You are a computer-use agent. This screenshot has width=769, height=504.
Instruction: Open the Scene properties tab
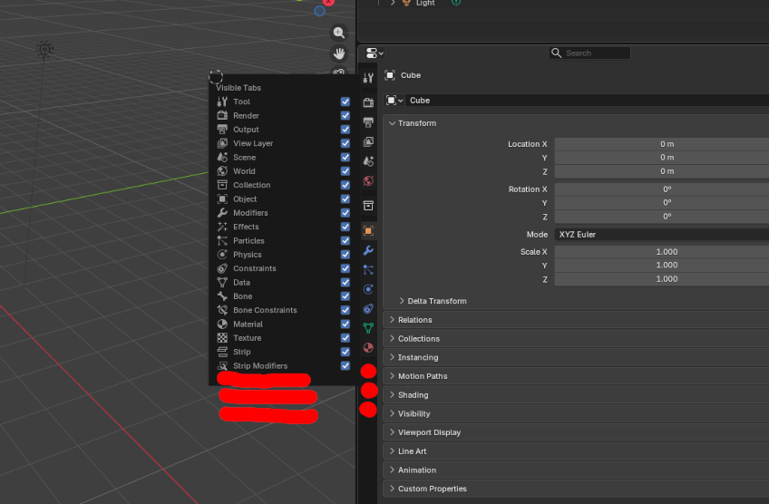click(368, 161)
